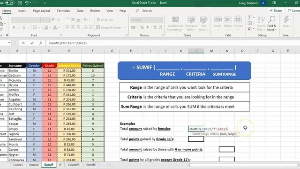
Task: Open the Name Box dropdown
Action: point(9,43)
